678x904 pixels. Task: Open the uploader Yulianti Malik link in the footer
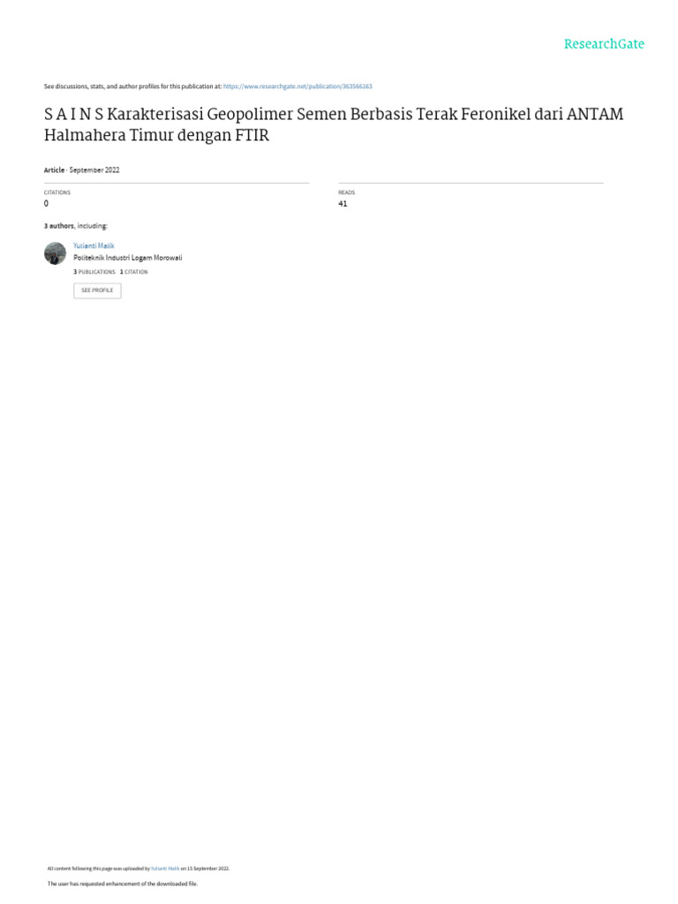tap(165, 869)
